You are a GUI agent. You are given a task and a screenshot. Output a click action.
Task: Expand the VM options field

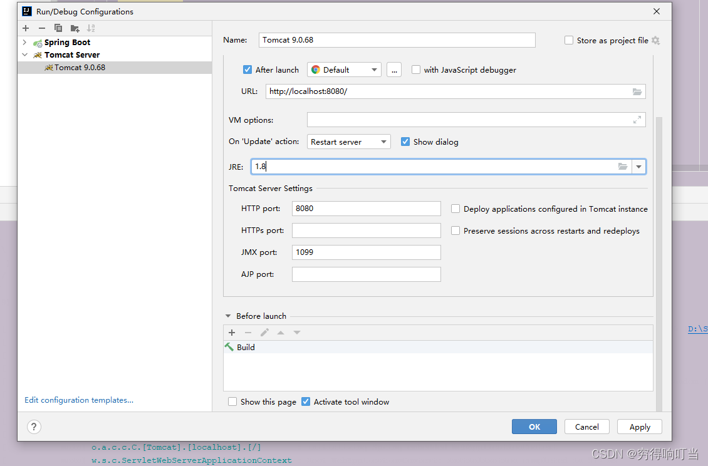[637, 120]
